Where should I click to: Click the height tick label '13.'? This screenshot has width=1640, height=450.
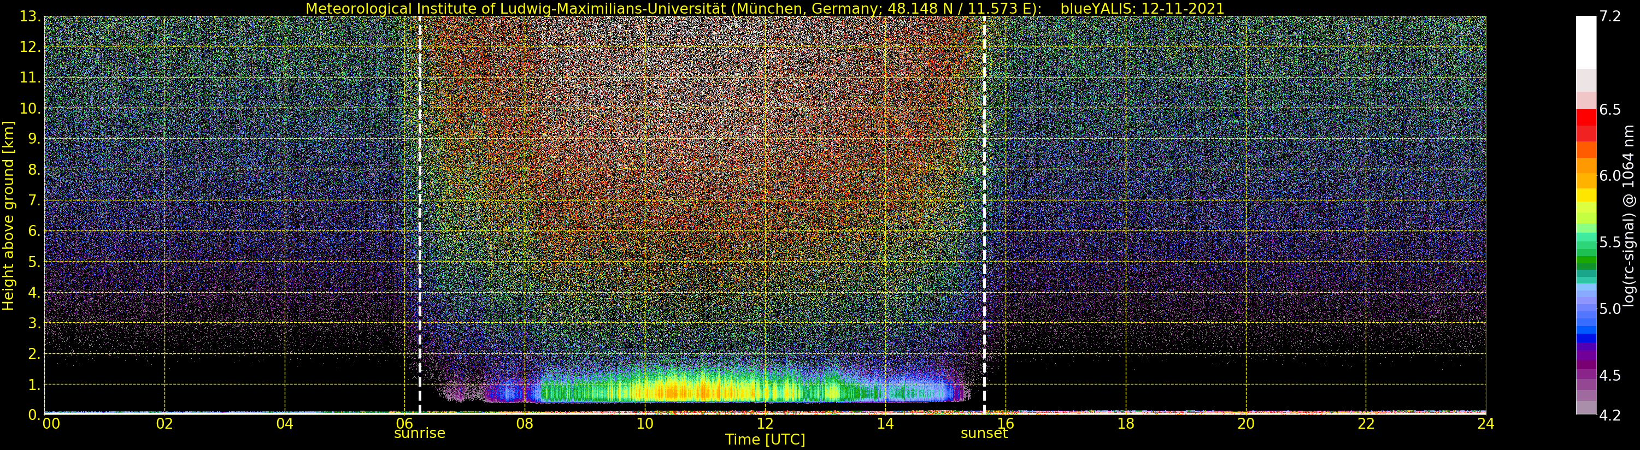click(30, 16)
